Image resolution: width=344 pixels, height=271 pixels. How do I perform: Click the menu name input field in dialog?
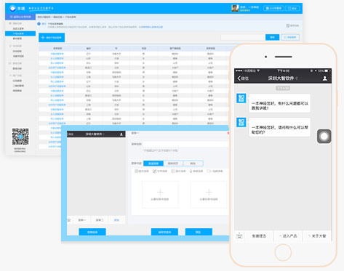[185, 144]
